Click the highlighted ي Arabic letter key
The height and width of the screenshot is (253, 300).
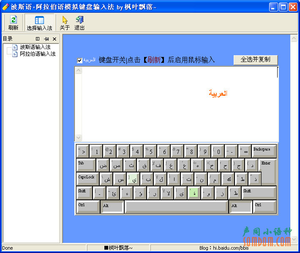(x=133, y=179)
